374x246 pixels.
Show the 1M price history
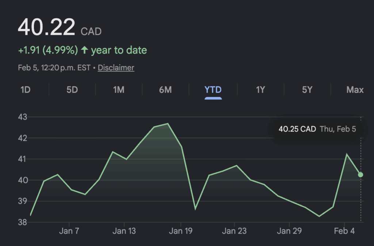(119, 90)
